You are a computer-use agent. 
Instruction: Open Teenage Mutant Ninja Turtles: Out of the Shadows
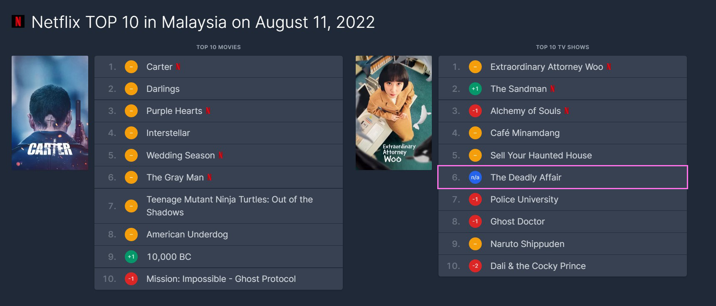click(230, 206)
